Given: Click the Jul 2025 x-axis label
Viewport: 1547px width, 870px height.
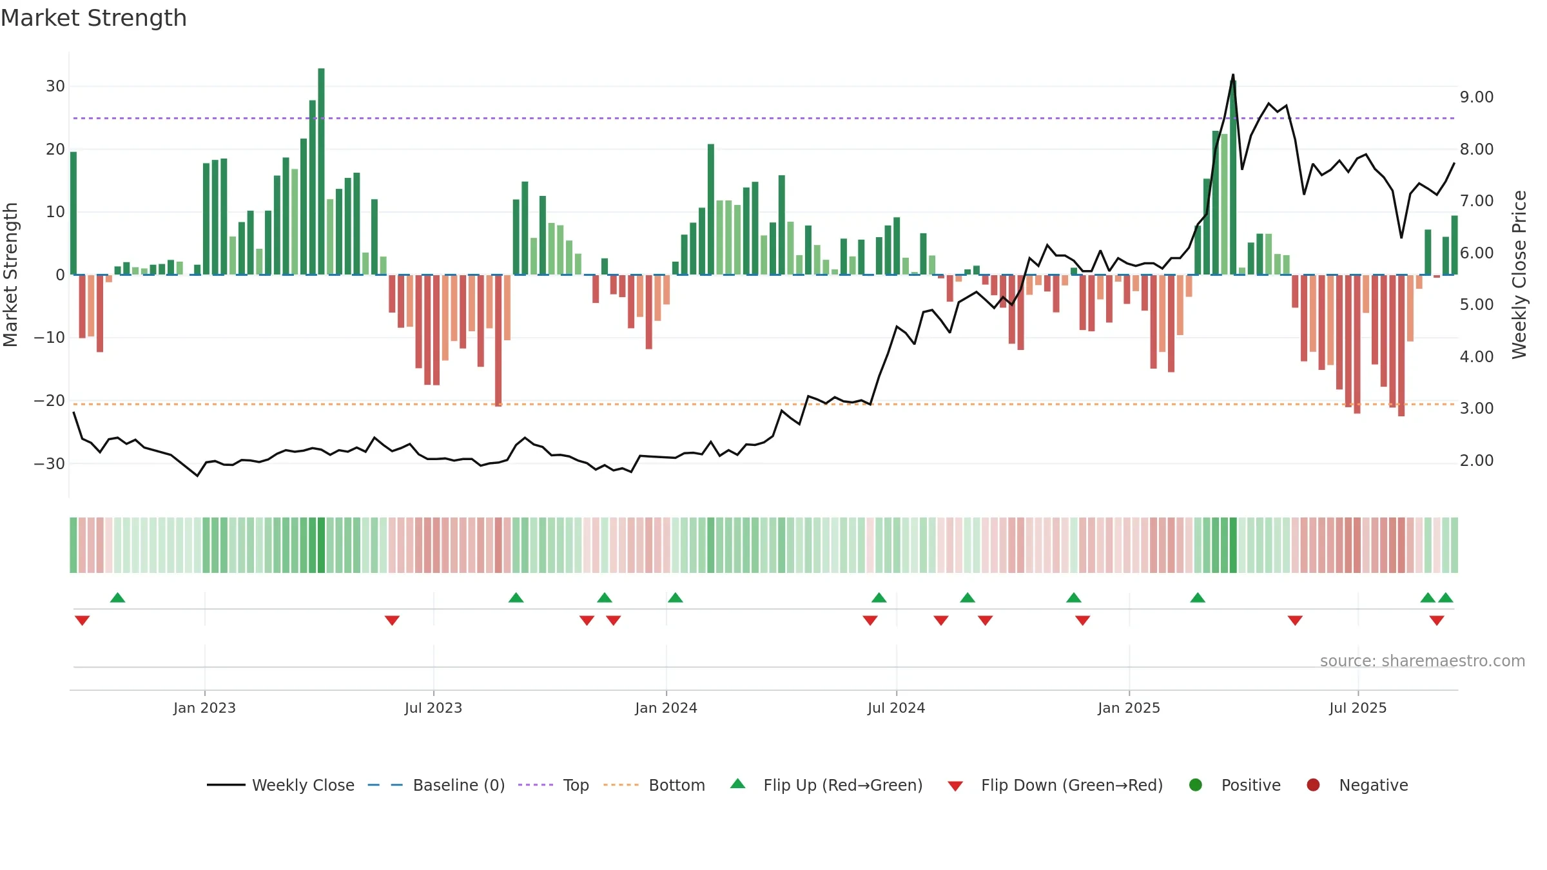Looking at the screenshot, I should (x=1357, y=708).
